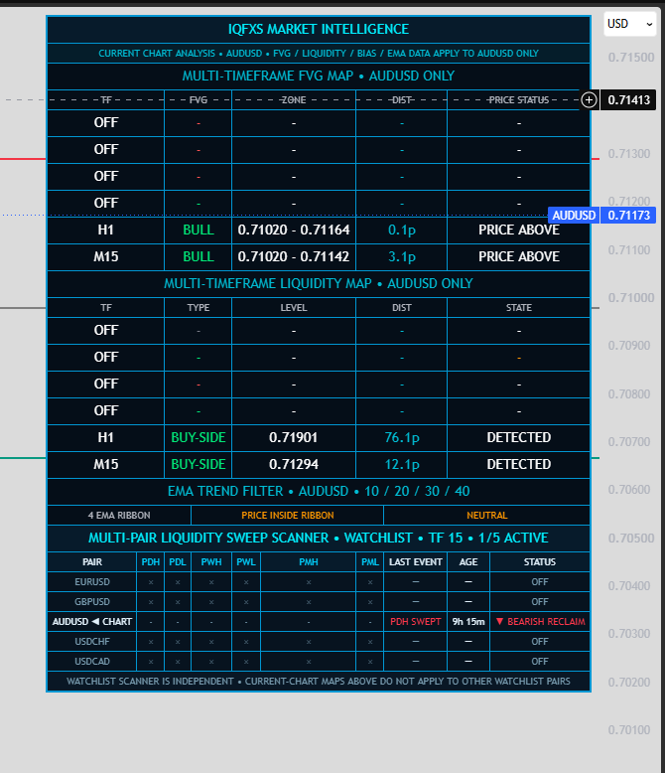This screenshot has width=665, height=773.
Task: Click the 9h 15m age value
Action: pos(468,622)
